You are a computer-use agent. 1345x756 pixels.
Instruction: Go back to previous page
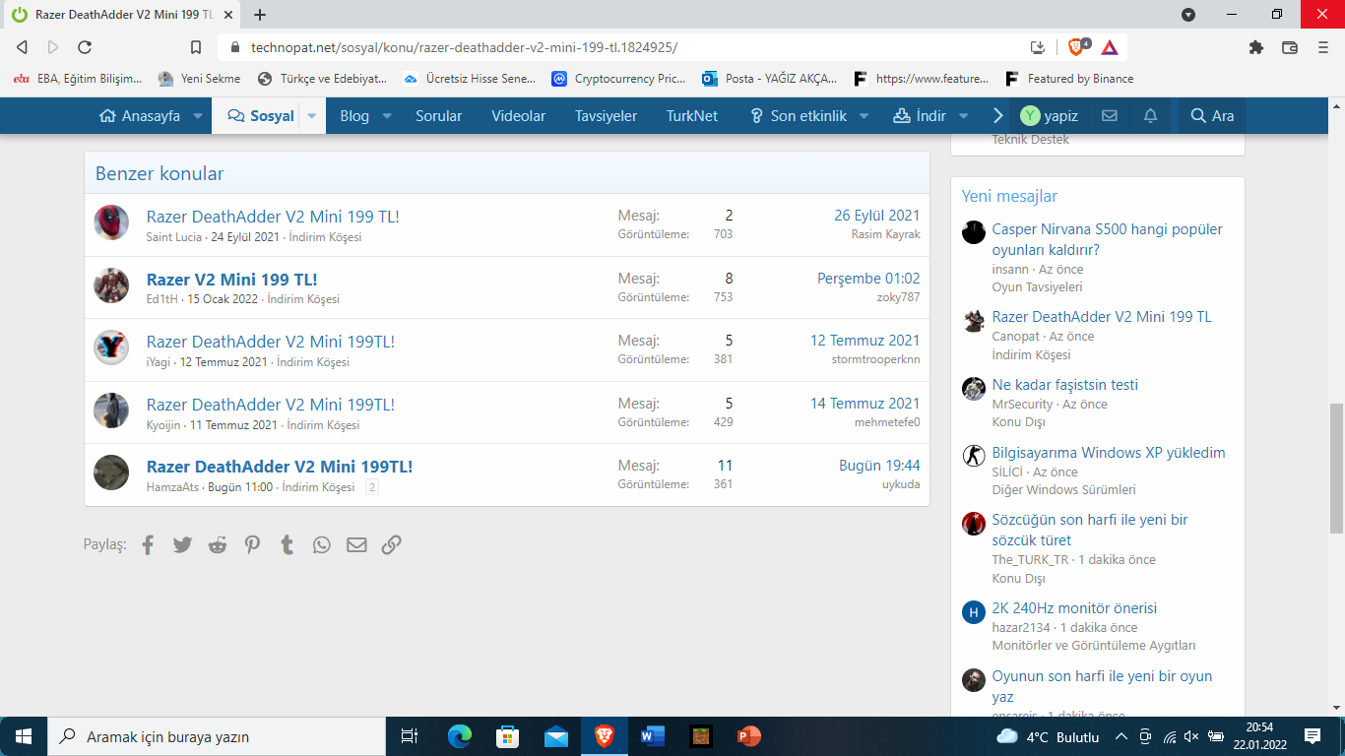pos(22,46)
